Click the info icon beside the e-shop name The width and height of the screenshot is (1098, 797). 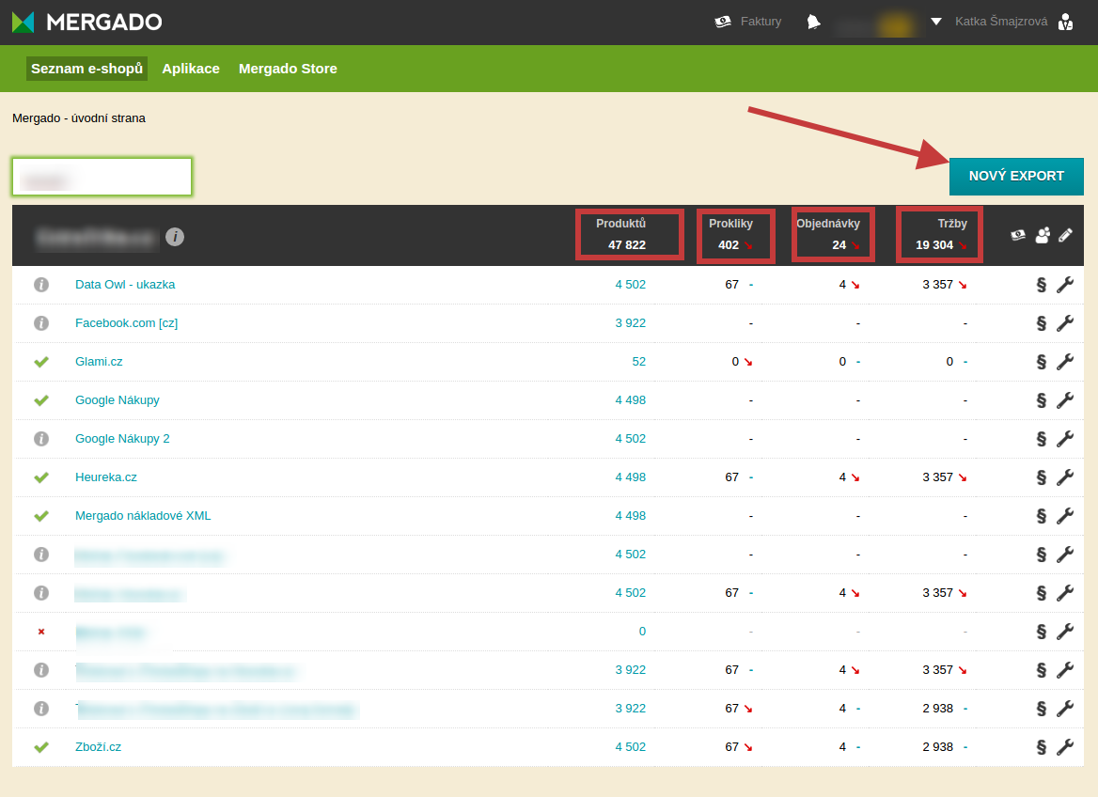[x=175, y=237]
